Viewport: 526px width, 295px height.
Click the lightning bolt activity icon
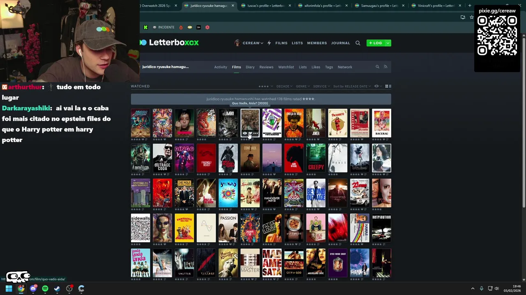269,43
